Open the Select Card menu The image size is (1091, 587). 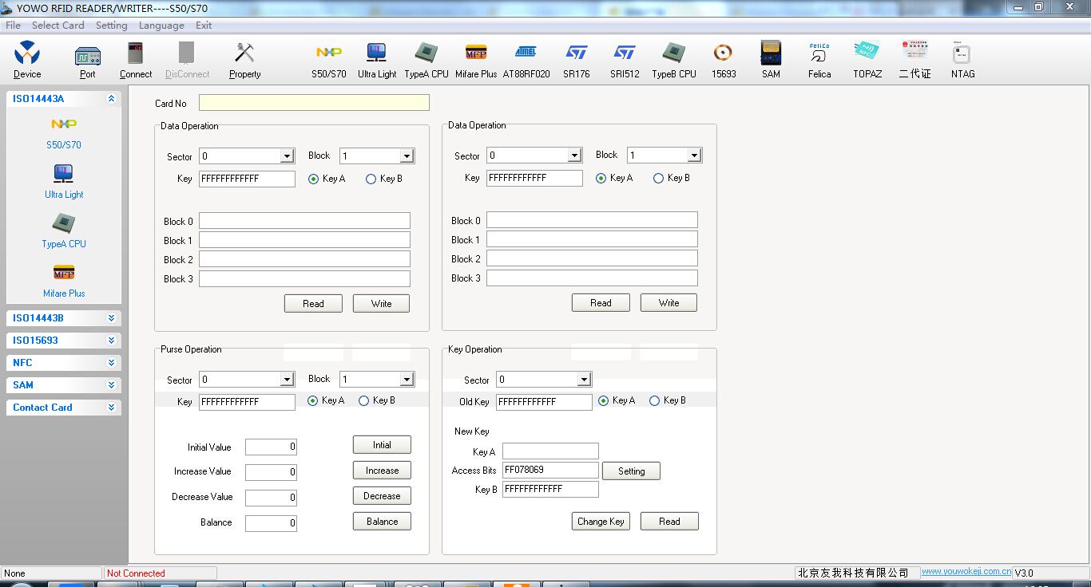point(58,26)
